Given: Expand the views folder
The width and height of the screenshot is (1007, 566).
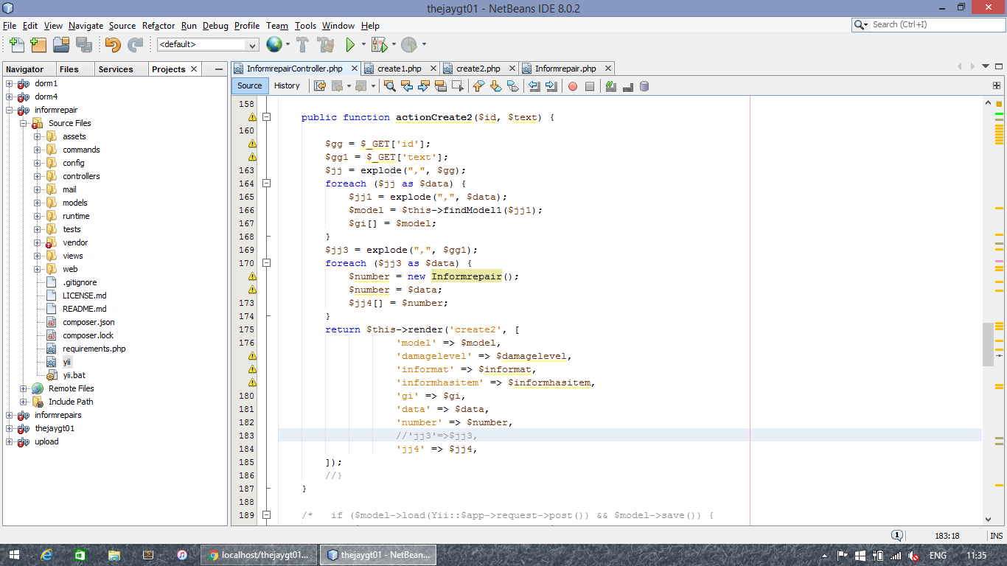Looking at the screenshot, I should click(x=38, y=256).
